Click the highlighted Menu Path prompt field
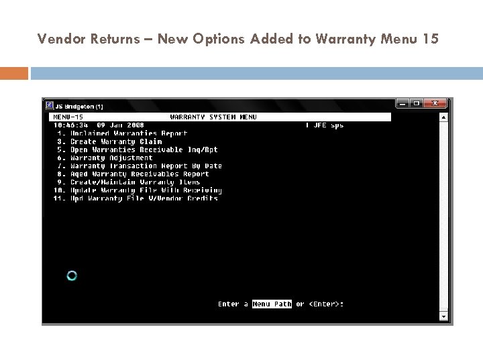Image resolution: width=483 pixels, height=362 pixels. (272, 304)
